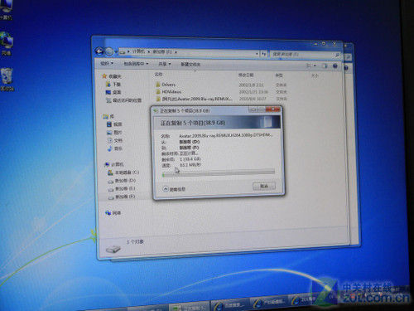Click the Explorer forward navigation arrow
The width and height of the screenshot is (414, 311).
point(109,51)
